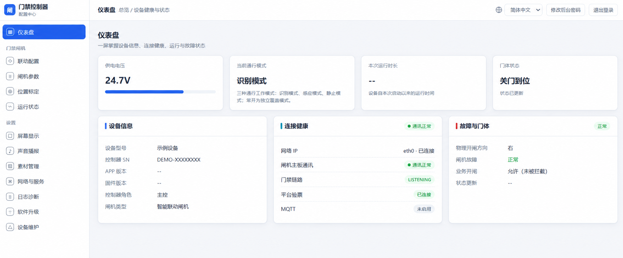Click the 仪表盘 sidebar icon

(10, 32)
